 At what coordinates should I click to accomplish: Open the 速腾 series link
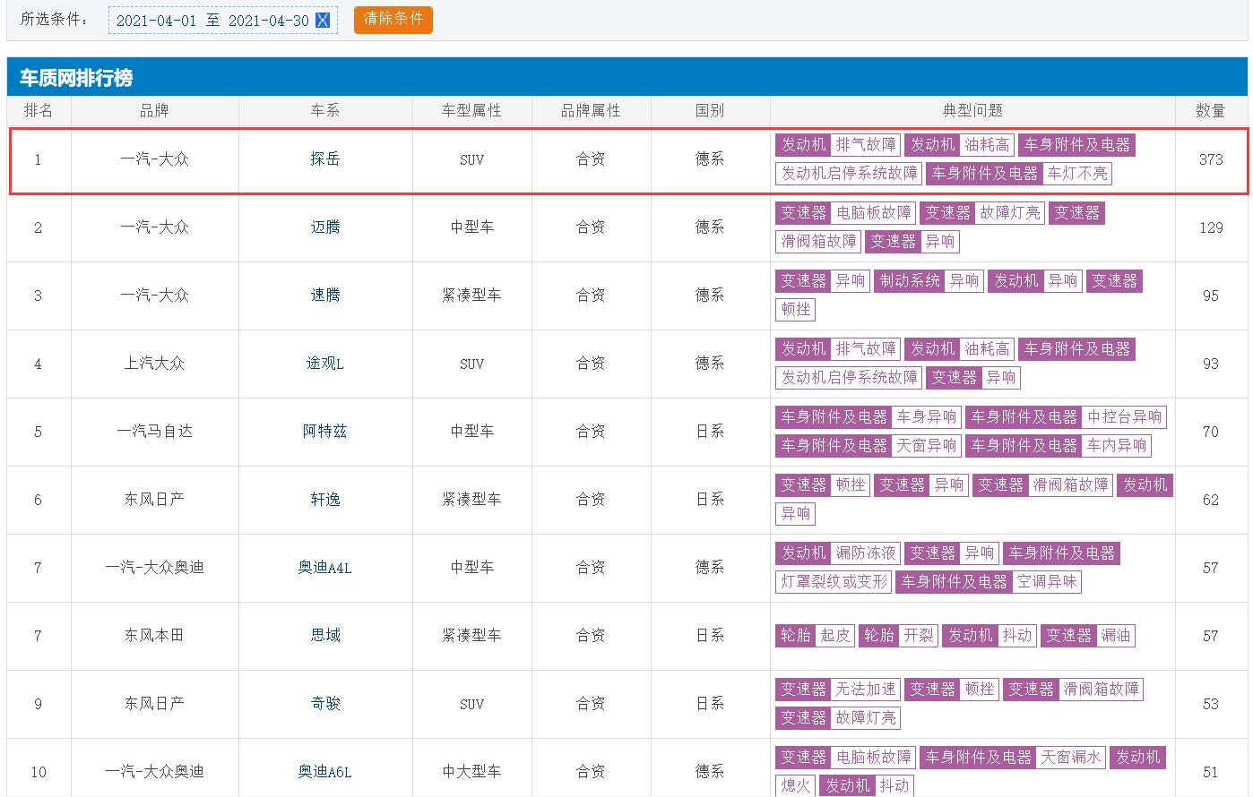click(x=325, y=296)
